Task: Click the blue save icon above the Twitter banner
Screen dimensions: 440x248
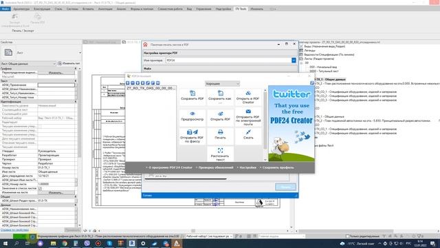Action: [311, 83]
